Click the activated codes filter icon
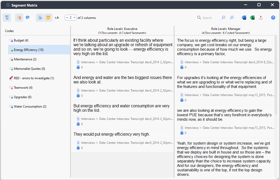The height and width of the screenshot is (180, 280). 19,18
